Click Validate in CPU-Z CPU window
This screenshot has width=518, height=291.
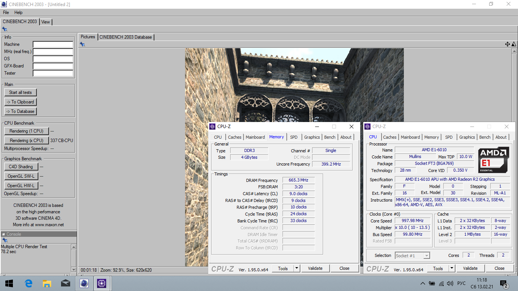point(470,268)
